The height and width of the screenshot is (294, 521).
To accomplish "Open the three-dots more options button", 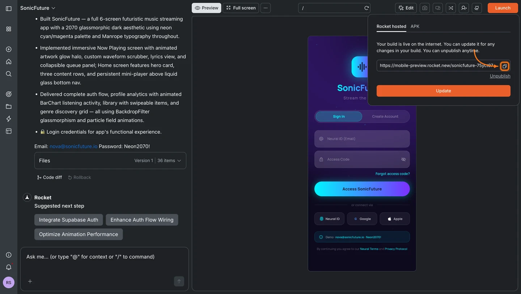I will pyautogui.click(x=266, y=8).
